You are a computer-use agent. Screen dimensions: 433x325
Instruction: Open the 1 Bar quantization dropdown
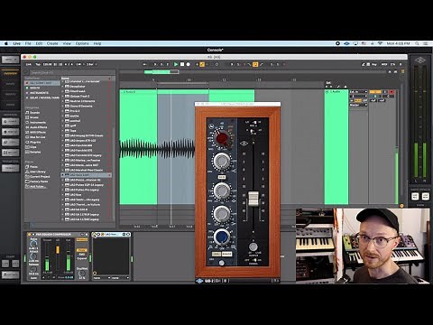pyautogui.click(x=90, y=64)
